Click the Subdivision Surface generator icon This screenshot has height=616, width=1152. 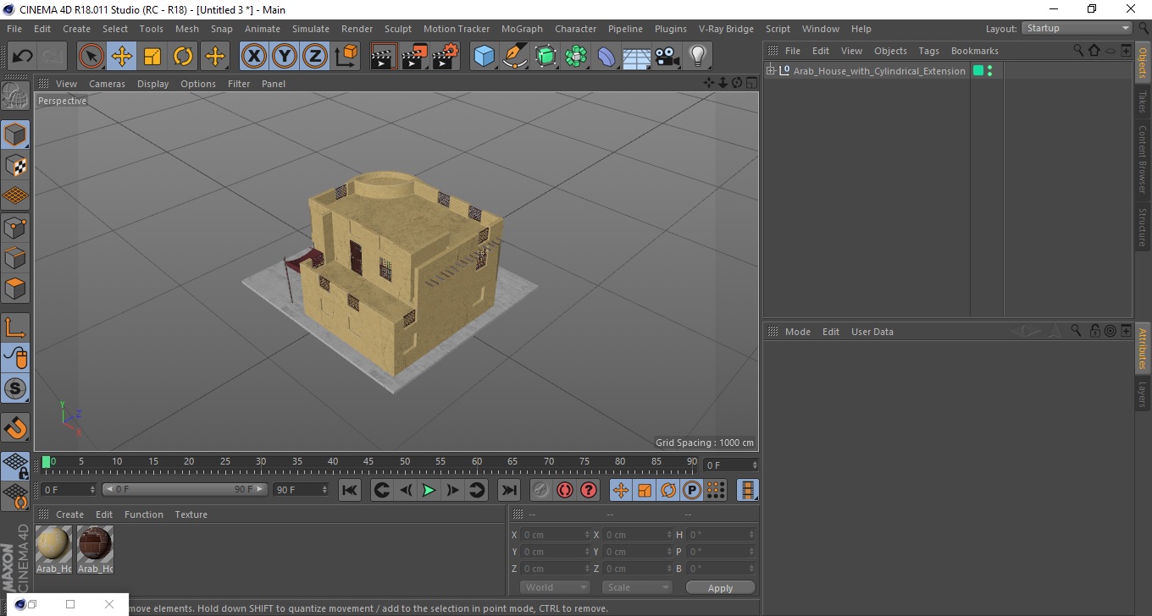546,57
